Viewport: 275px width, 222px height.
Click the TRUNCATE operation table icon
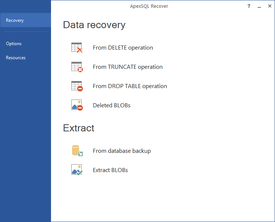pyautogui.click(x=77, y=67)
